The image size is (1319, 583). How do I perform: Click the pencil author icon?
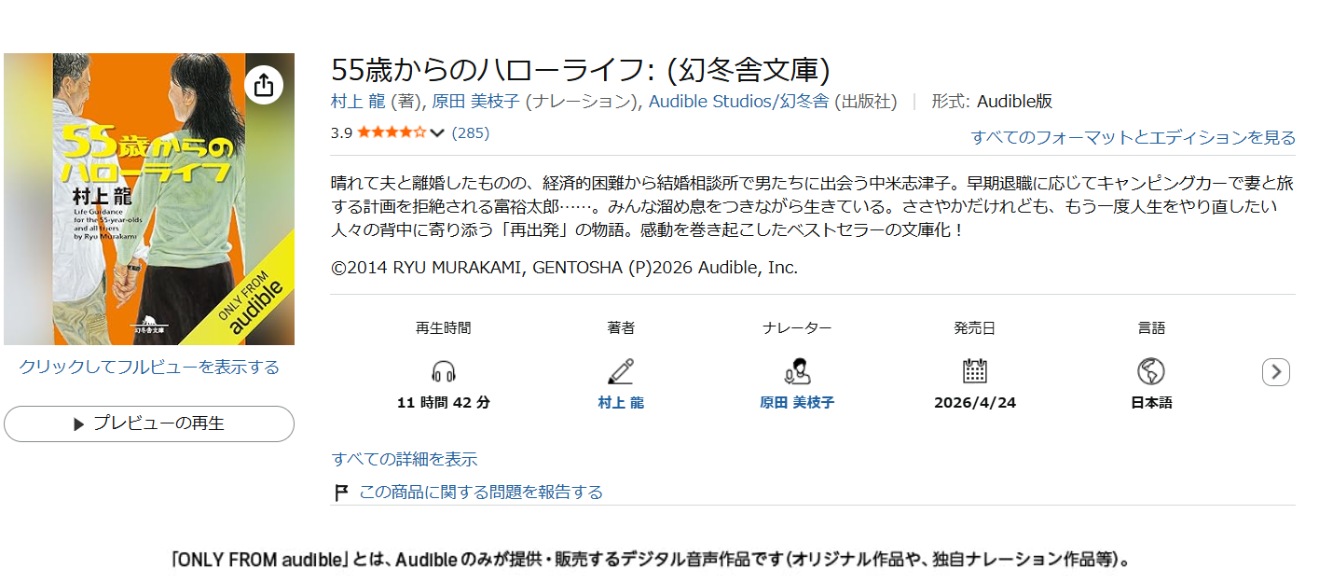coord(621,371)
